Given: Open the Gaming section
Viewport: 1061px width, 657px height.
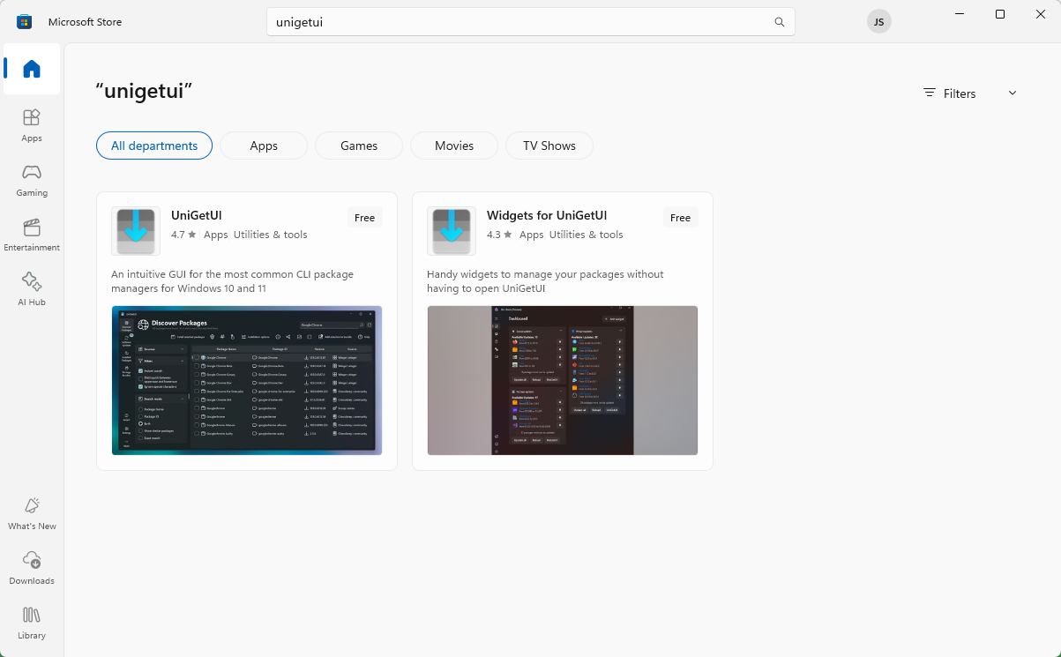Looking at the screenshot, I should [x=31, y=179].
